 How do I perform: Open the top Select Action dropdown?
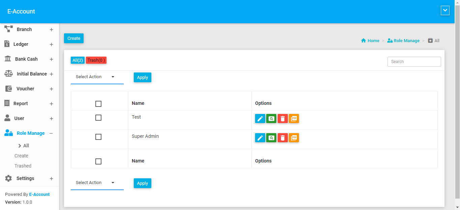coord(97,77)
